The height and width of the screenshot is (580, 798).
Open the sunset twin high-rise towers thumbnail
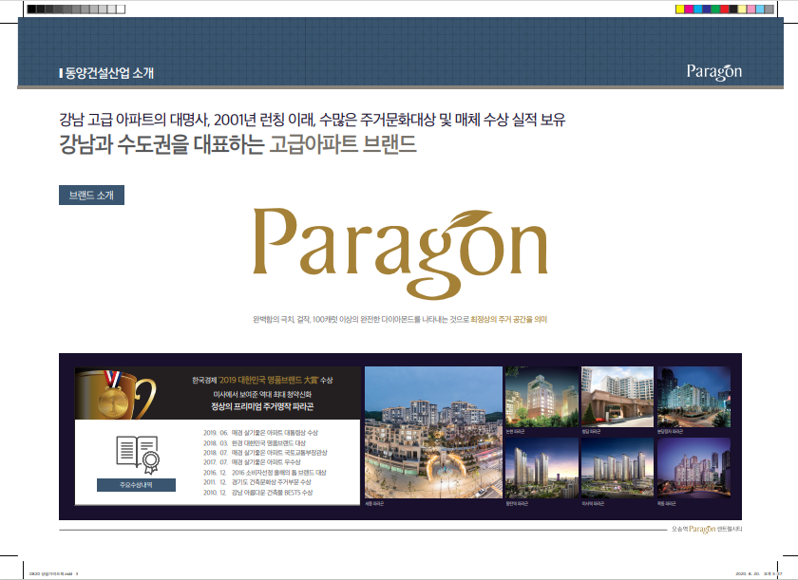pyautogui.click(x=541, y=468)
